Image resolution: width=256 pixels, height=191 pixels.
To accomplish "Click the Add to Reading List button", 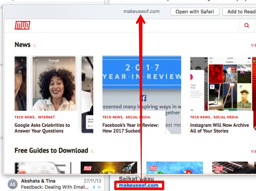I will tap(239, 11).
